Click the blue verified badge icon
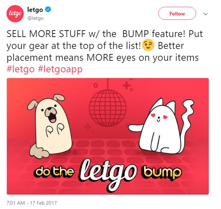This screenshot has width=221, height=209. point(48,9)
